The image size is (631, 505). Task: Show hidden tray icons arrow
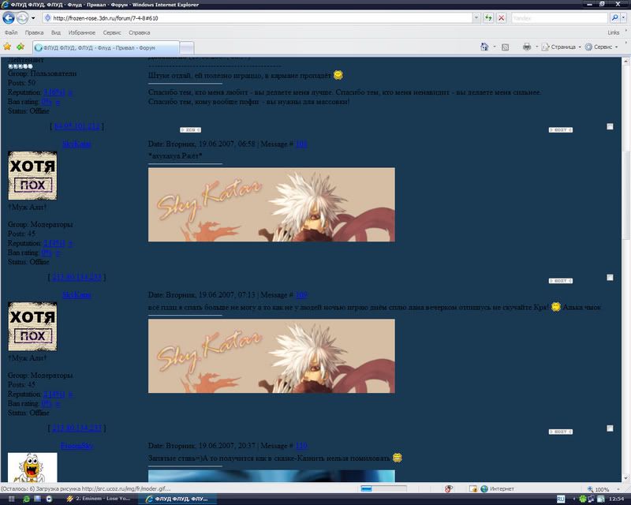(x=573, y=499)
